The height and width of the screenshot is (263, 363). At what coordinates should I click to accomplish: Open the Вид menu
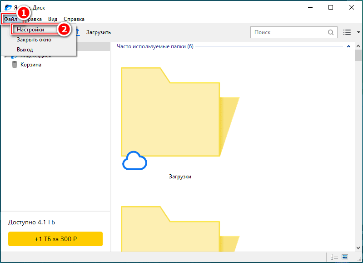coord(53,19)
